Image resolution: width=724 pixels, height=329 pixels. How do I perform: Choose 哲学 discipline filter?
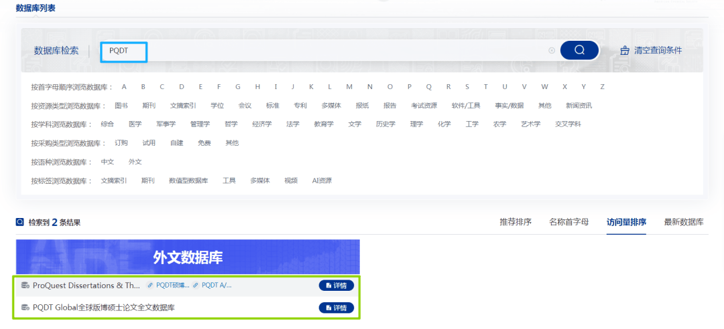tap(231, 124)
